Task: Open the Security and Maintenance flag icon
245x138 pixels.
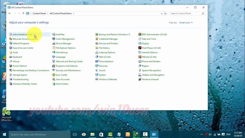Action: click(x=54, y=70)
